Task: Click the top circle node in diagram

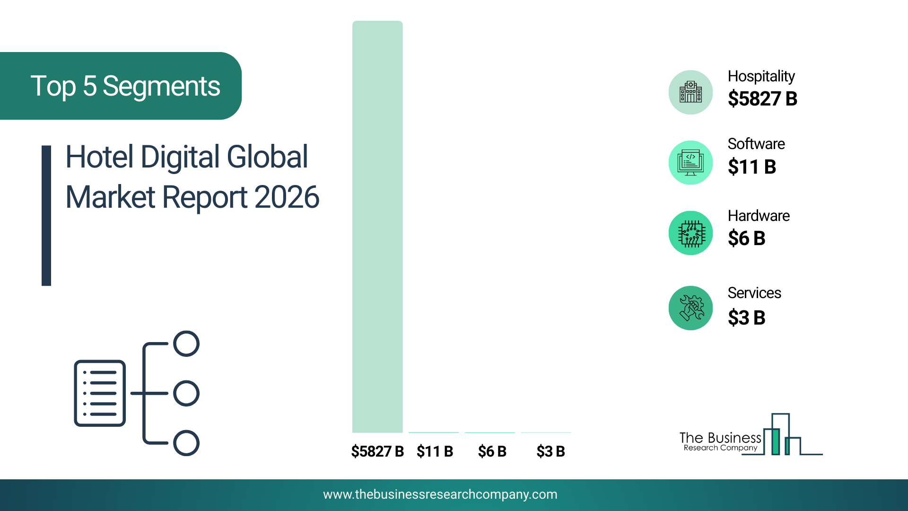Action: click(x=186, y=344)
